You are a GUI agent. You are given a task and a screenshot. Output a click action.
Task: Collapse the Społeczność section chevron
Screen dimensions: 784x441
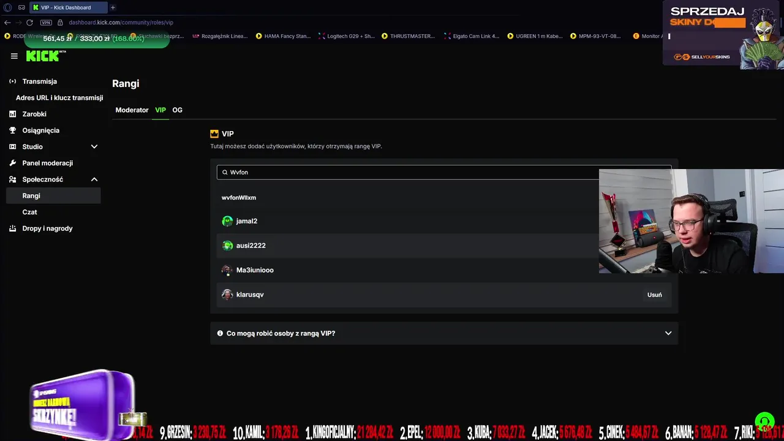[x=94, y=179]
